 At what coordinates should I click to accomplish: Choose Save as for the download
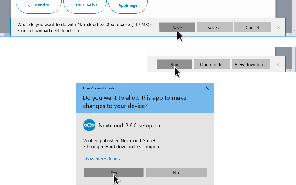click(x=215, y=28)
